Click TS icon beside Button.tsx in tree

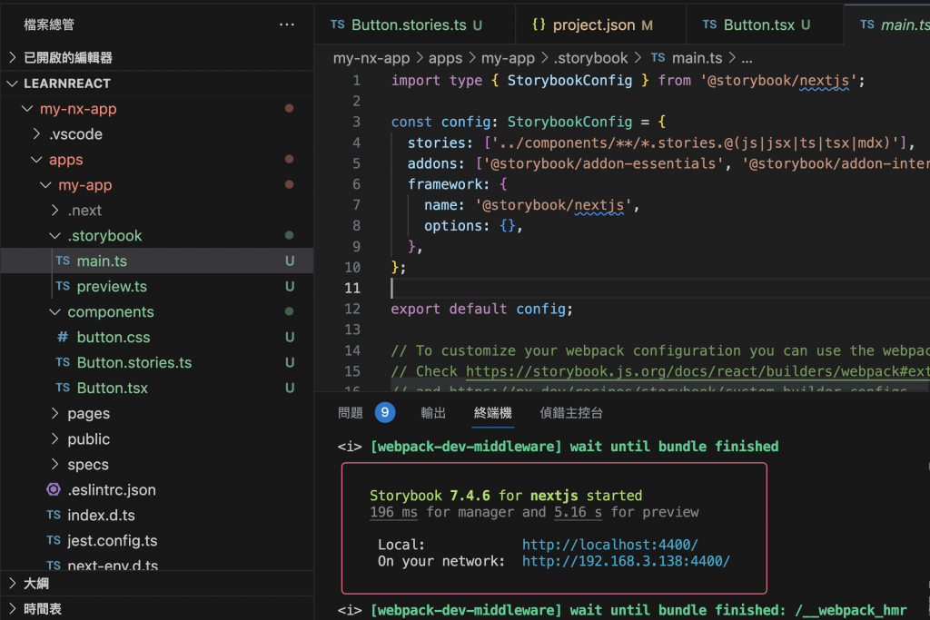coord(63,388)
